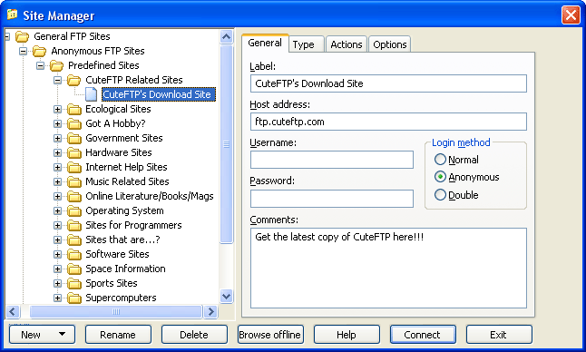This screenshot has height=352, width=586.
Task: Click the CuteFTP's Download Site document icon
Action: [x=92, y=94]
